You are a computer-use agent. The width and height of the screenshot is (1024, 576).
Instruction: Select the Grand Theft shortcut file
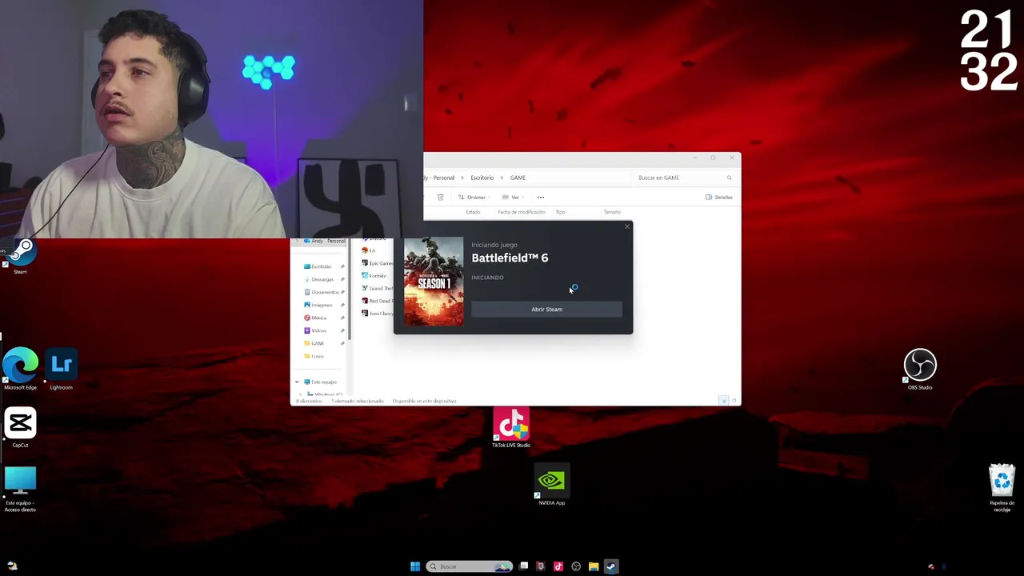click(x=376, y=288)
